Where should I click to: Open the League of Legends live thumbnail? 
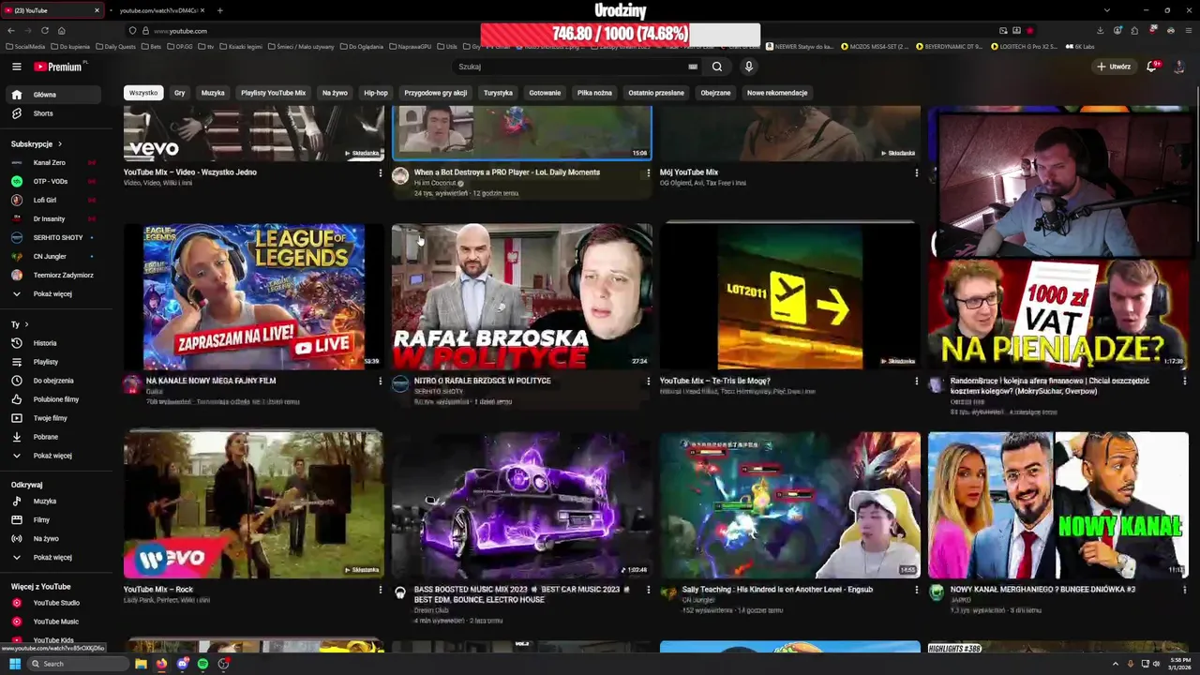[253, 296]
